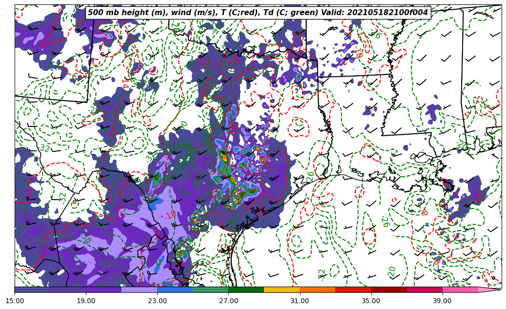Click the plot title with the valid time 202105182100f004
Screen dimensions: 506x309
point(258,13)
